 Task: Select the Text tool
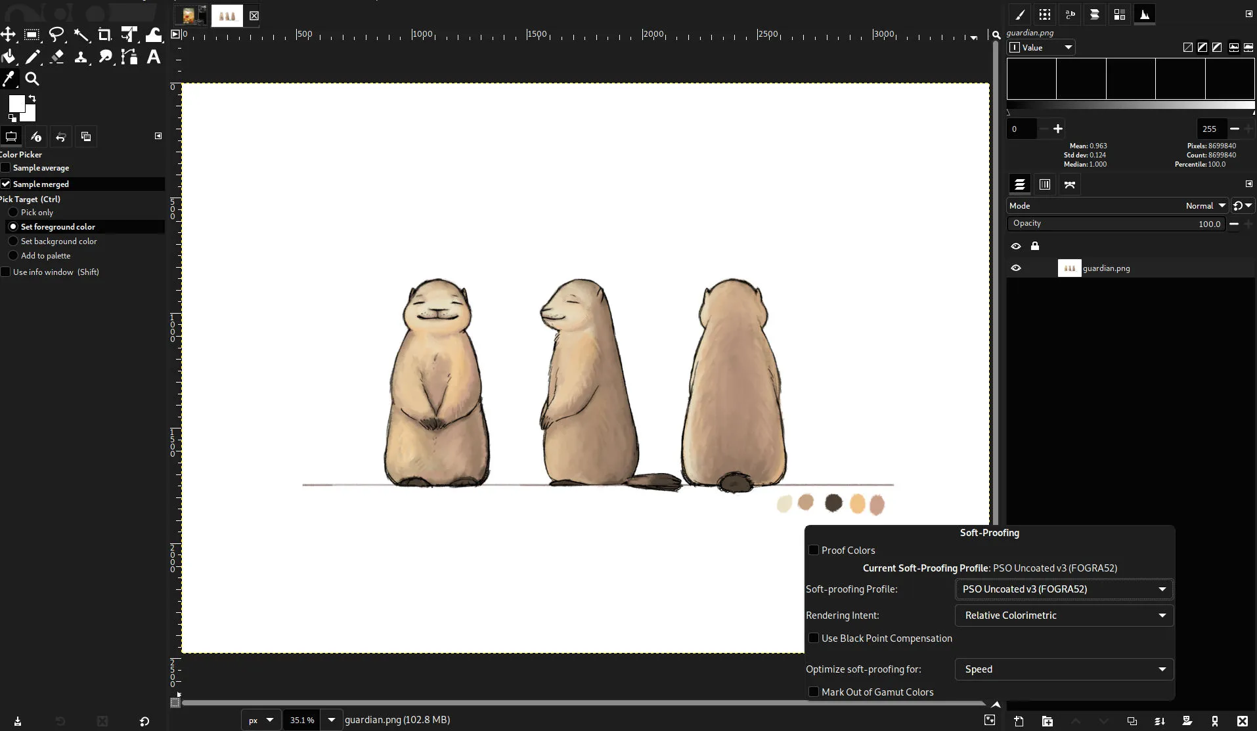(152, 57)
